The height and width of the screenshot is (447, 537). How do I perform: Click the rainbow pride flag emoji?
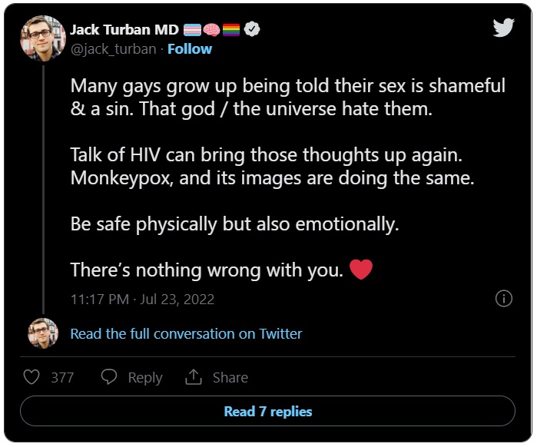[231, 30]
